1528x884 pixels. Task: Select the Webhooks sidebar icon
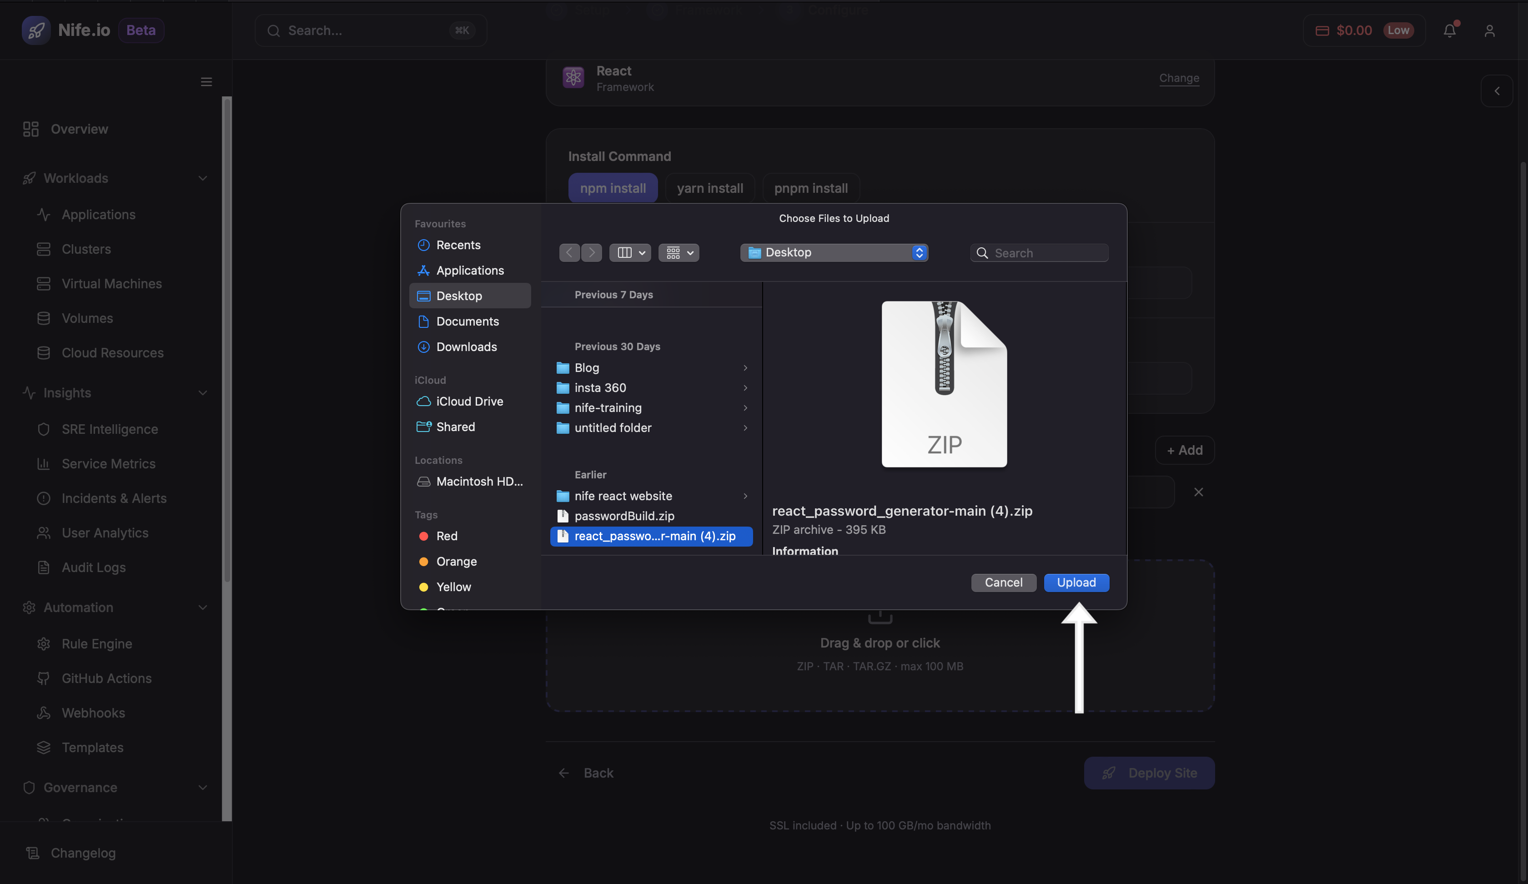pyautogui.click(x=44, y=713)
